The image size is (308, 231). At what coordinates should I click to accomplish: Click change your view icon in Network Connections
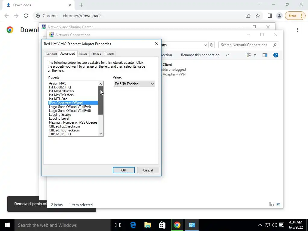[248, 55]
